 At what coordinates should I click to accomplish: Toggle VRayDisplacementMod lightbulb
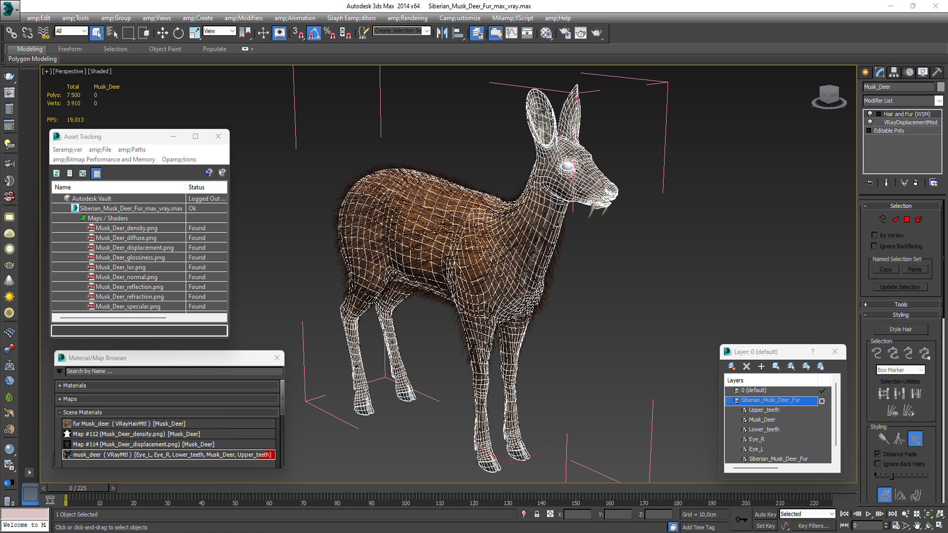[870, 122]
